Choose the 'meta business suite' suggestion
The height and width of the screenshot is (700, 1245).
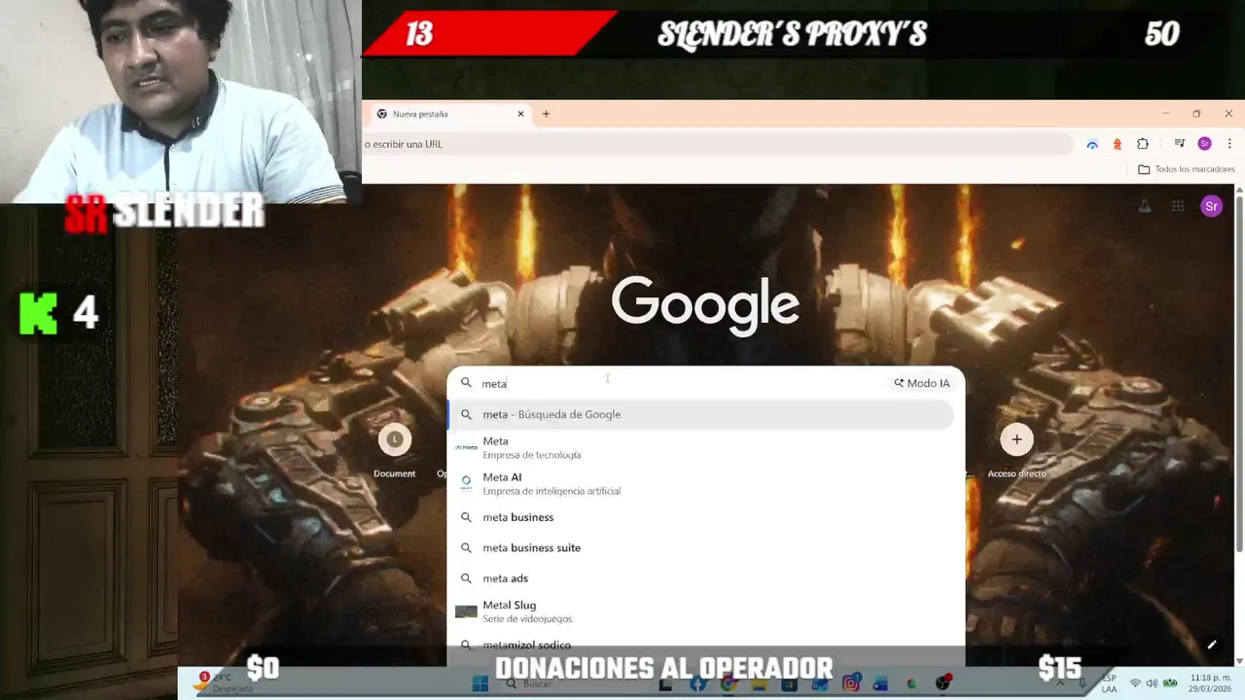pyautogui.click(x=701, y=547)
